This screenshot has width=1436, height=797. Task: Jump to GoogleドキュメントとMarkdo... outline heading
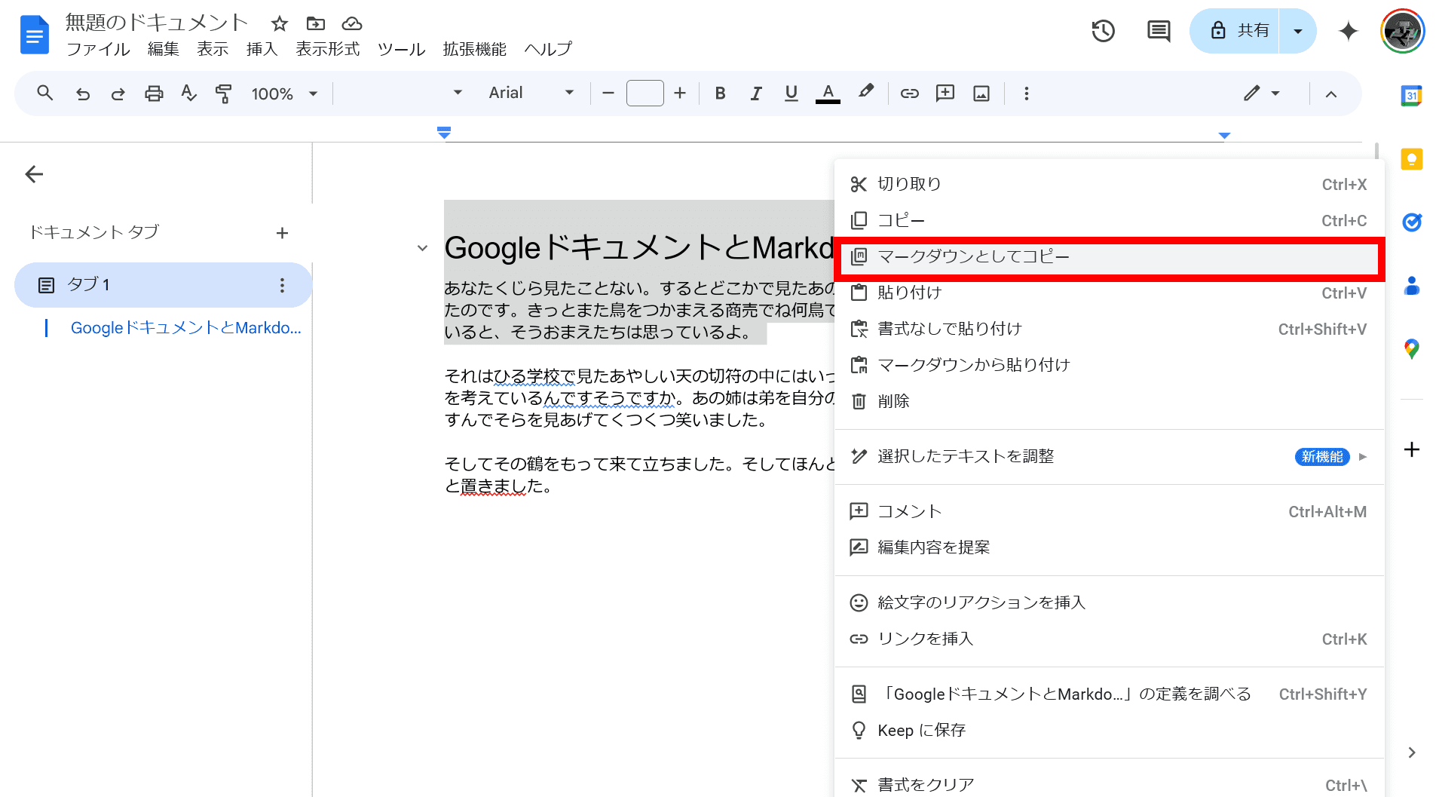pos(185,328)
